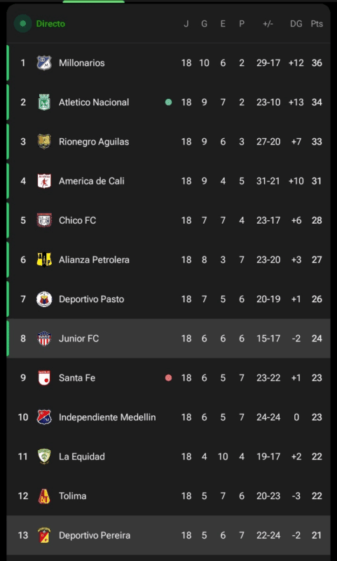Select the America de Cali red crest
This screenshot has height=561, width=337.
point(44,181)
